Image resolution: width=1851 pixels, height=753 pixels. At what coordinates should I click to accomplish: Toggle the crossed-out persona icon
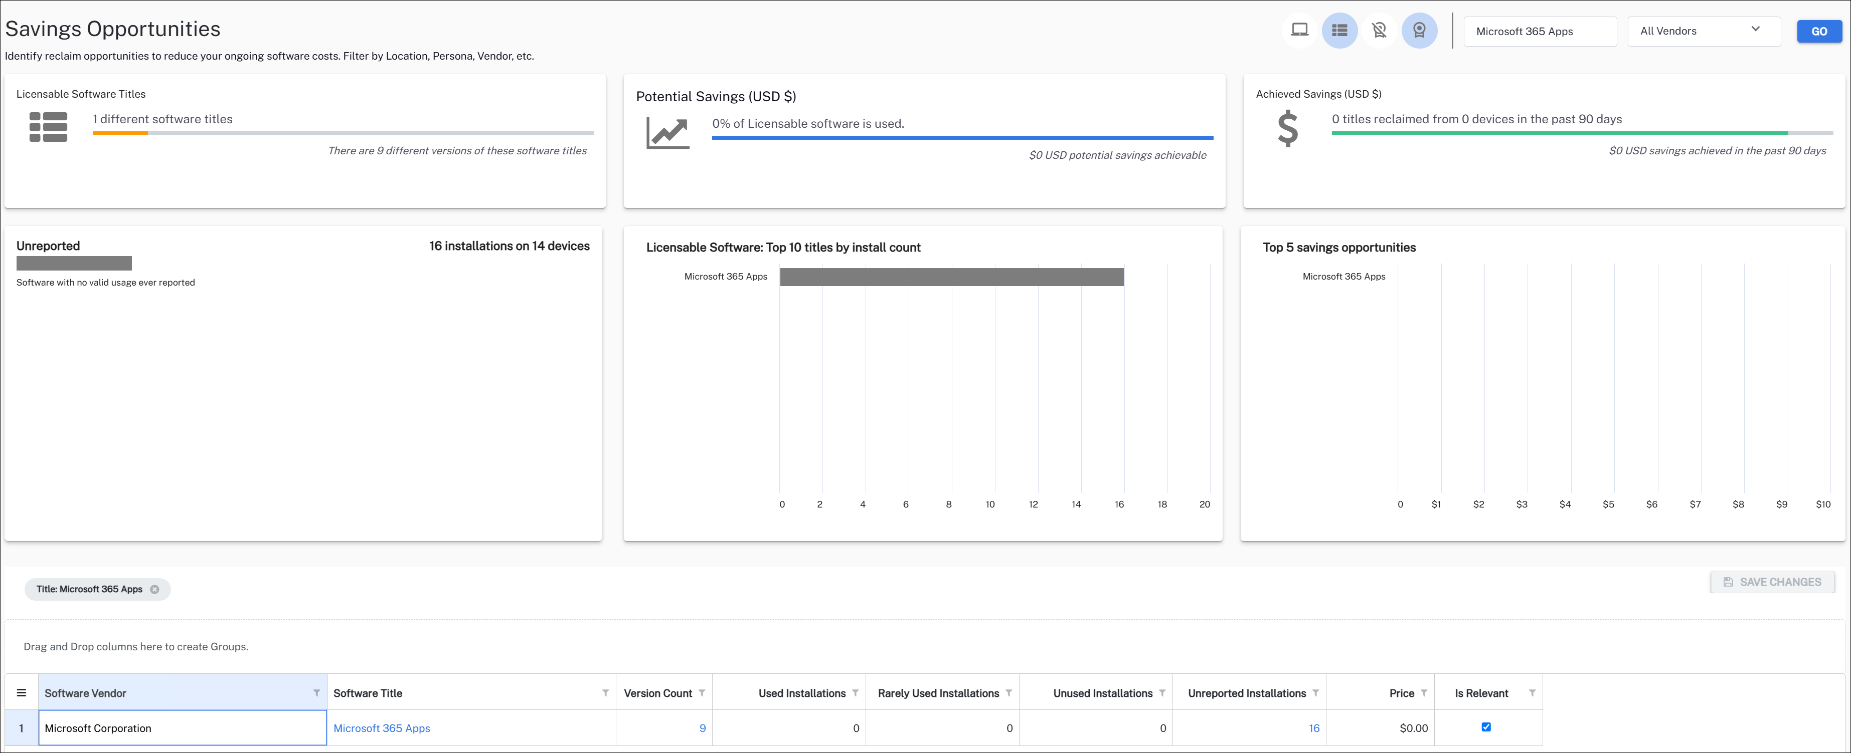1379,30
